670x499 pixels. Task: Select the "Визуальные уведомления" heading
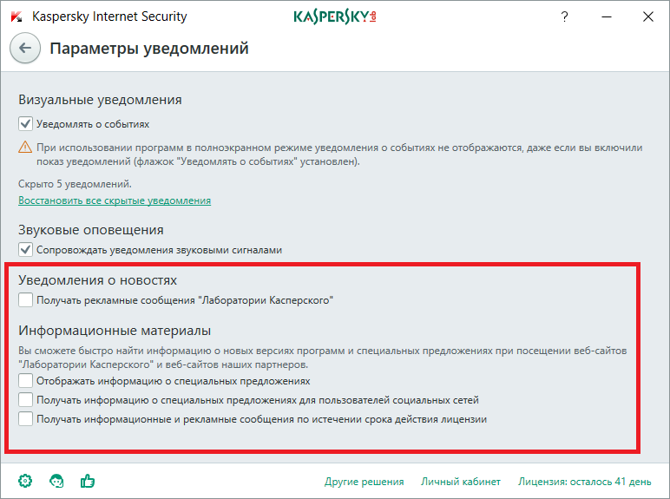(x=100, y=100)
